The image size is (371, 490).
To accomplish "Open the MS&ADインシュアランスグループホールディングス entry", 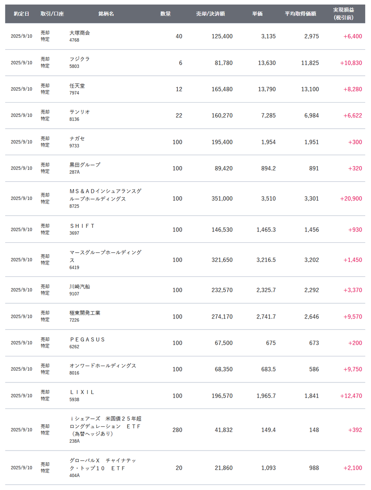I will (x=105, y=195).
